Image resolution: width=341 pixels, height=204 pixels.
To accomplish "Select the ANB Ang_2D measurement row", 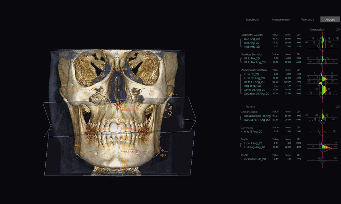I will click(252, 46).
